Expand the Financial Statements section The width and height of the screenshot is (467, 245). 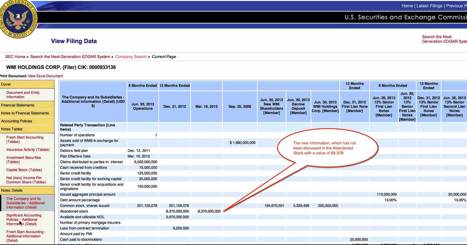(x=27, y=105)
